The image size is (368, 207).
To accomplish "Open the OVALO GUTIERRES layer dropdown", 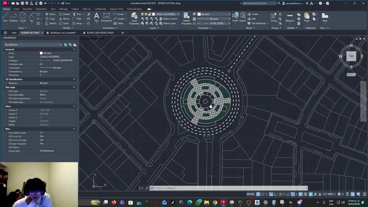I will coord(166,14).
